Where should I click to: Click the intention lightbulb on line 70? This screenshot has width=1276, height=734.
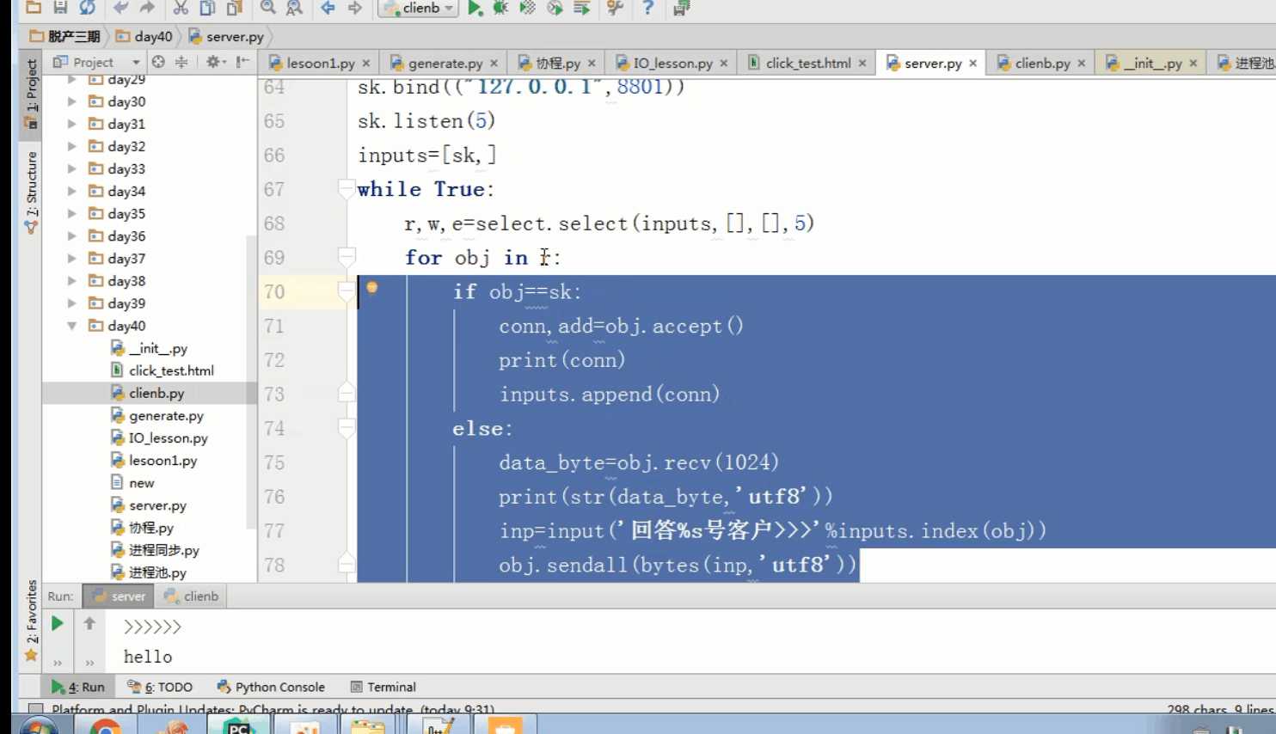pos(372,287)
